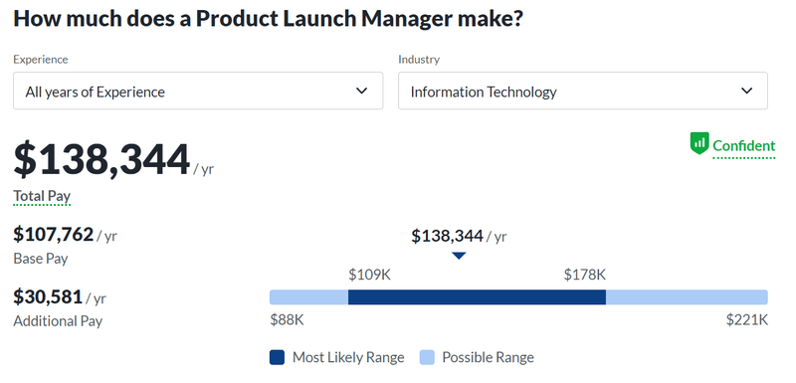Click the $30,581 additional pay amount
Viewport: 796px width, 383px height.
tap(48, 296)
